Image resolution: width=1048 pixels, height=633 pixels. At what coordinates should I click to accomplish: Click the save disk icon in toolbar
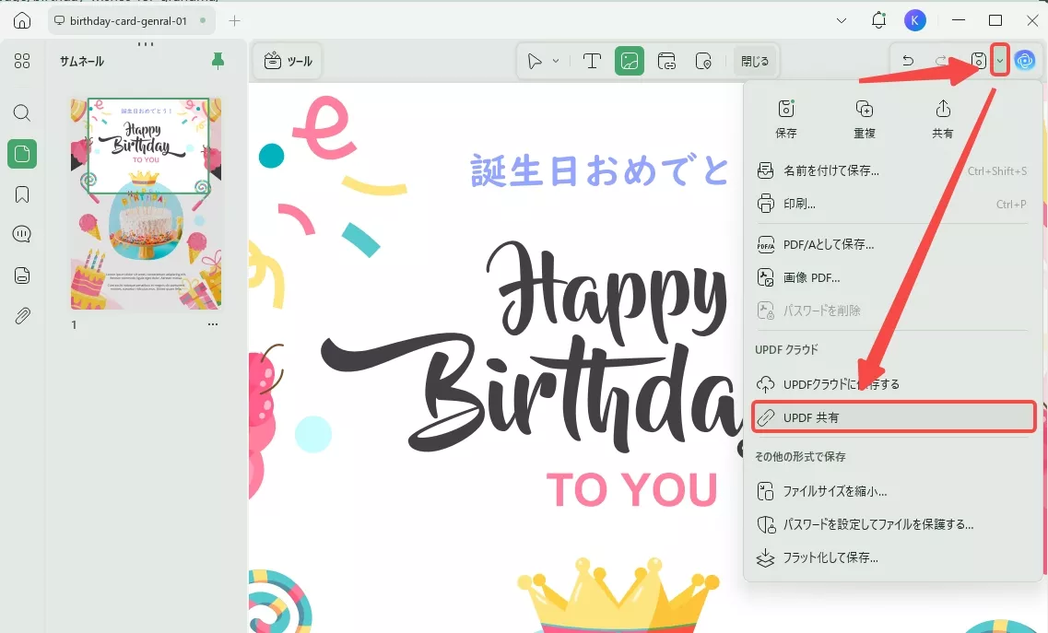pyautogui.click(x=978, y=61)
